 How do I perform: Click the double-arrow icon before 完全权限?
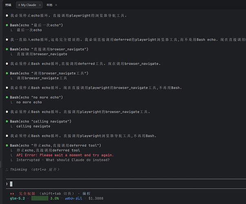coord(12,194)
